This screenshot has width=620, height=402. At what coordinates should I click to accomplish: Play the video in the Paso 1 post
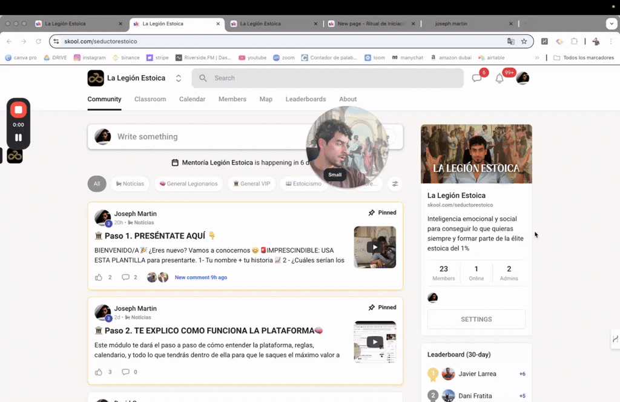click(375, 247)
